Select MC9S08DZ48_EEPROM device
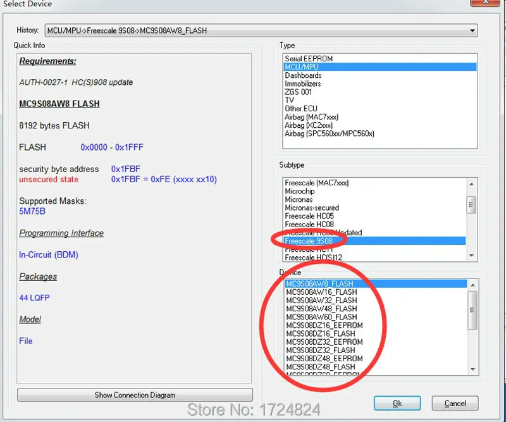The width and height of the screenshot is (506, 422). (376, 359)
